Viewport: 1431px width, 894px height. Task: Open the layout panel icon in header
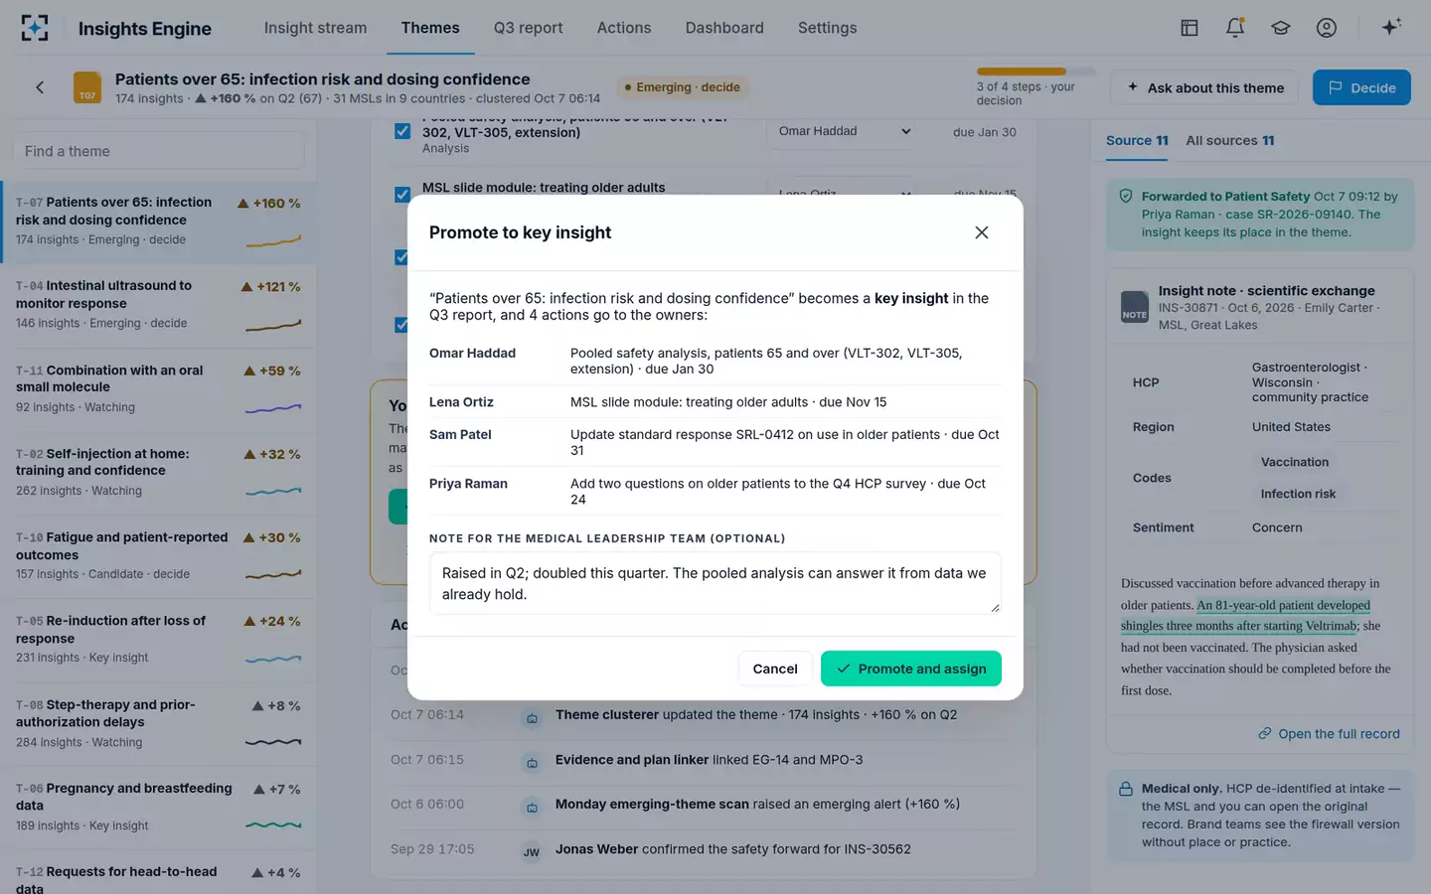pyautogui.click(x=1189, y=28)
